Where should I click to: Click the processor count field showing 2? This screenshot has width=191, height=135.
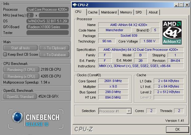pyautogui.click(x=30, y=15)
